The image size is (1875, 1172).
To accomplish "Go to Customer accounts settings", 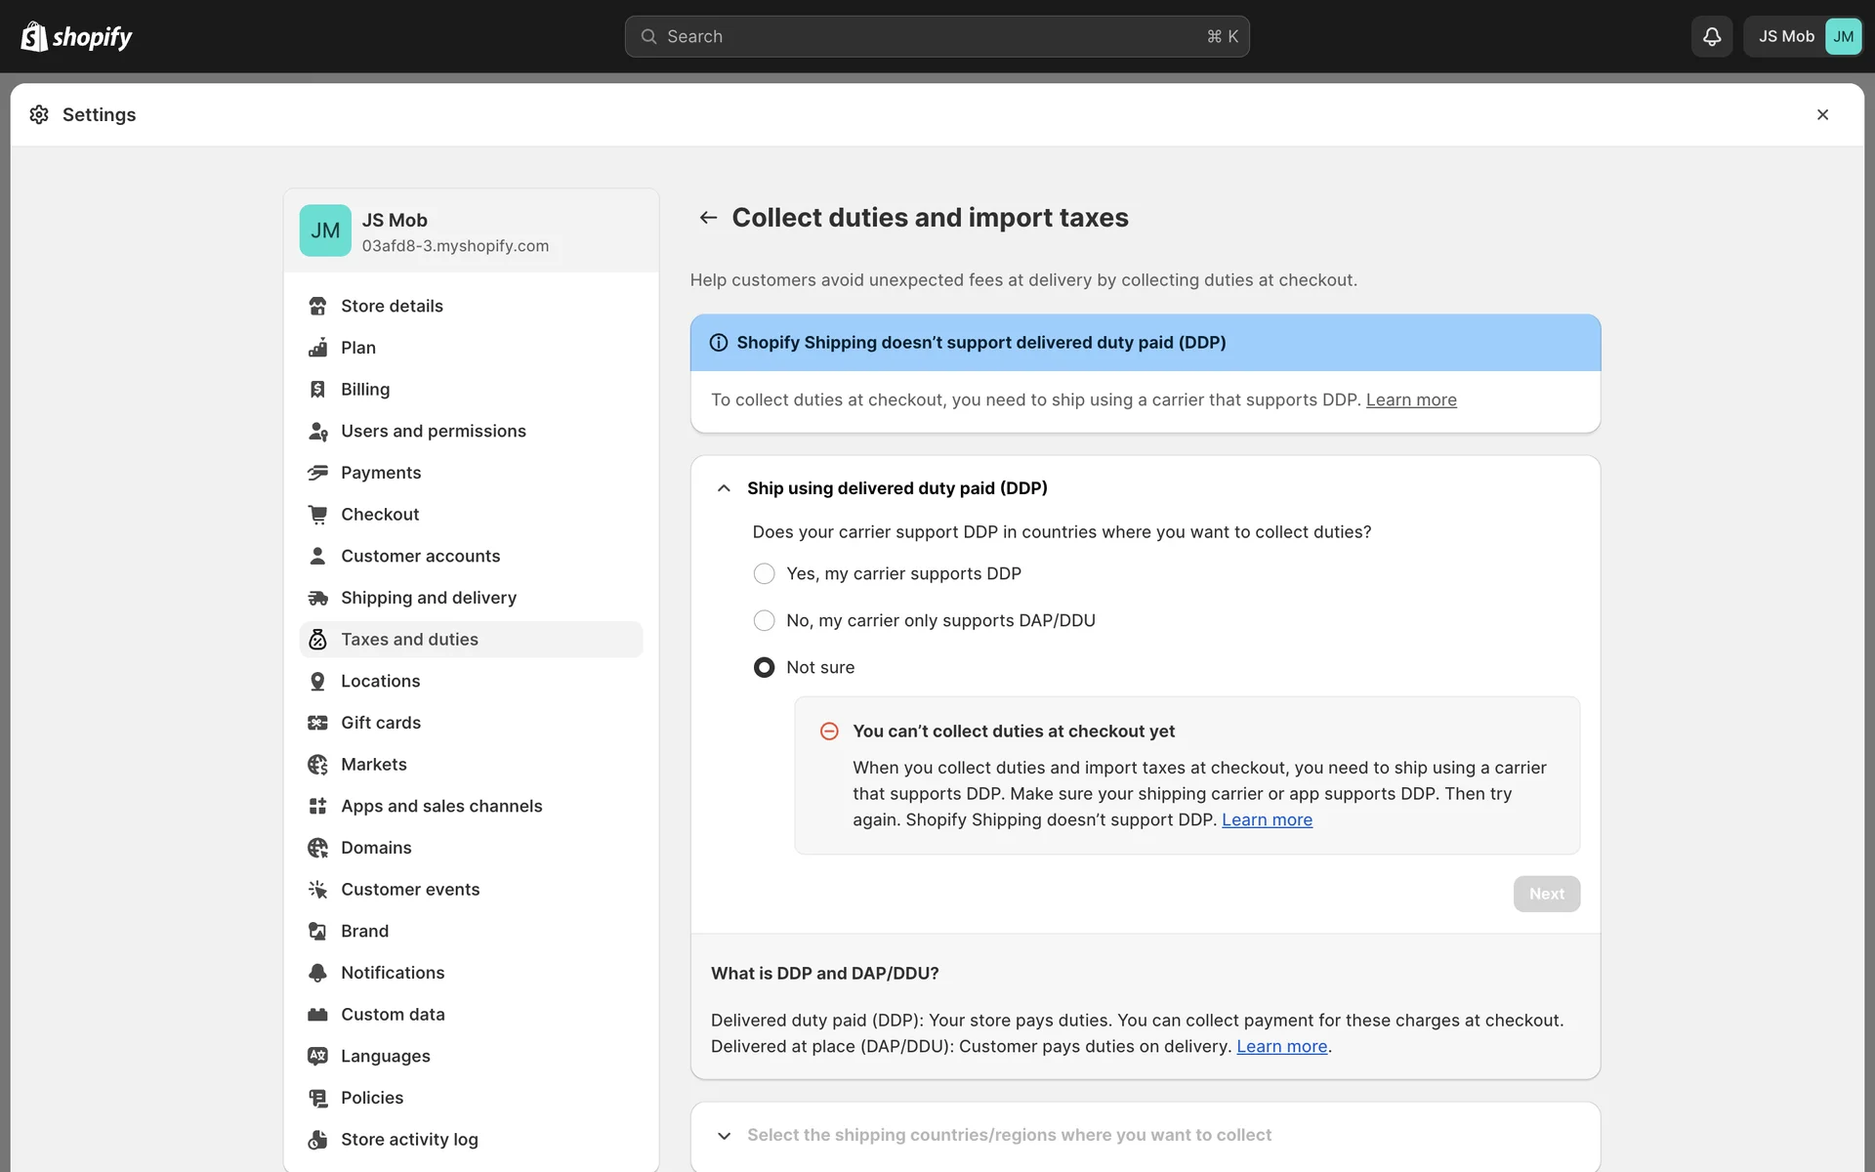I will (x=420, y=556).
